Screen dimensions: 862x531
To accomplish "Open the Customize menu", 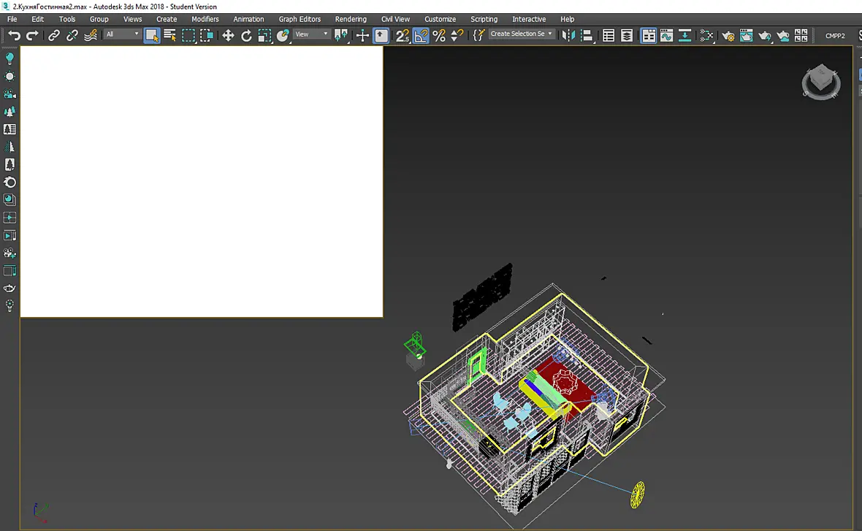I will [x=440, y=19].
